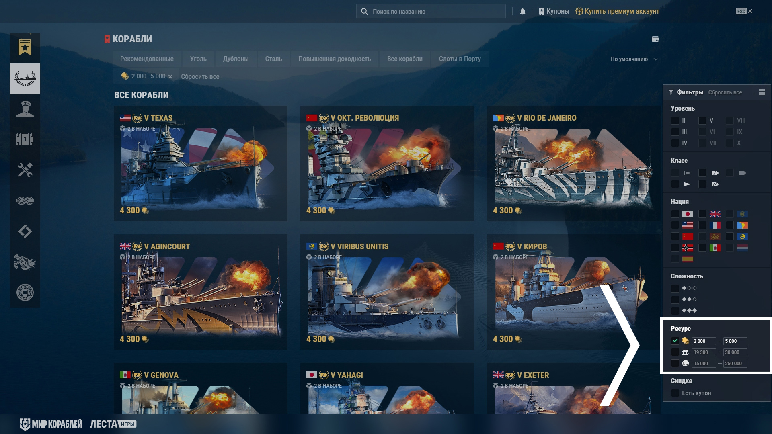Open the Commanders section in sidebar
Screen dimensions: 772x434
(25, 109)
